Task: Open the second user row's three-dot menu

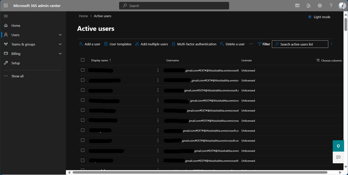Action: (158, 80)
